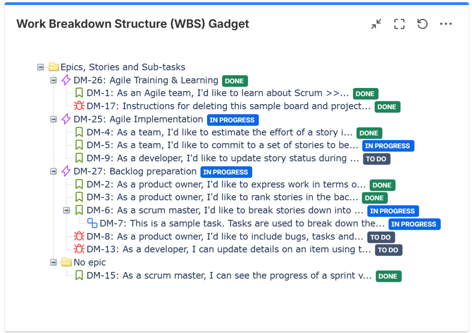Open issue DM-4 about estimating effort

[x=219, y=132]
